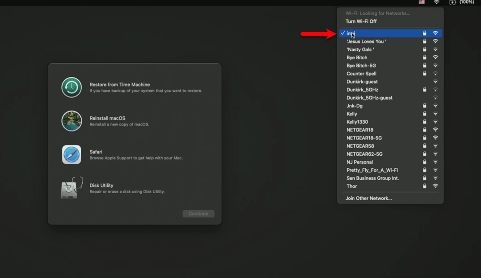Choose the Disk Utility option label
Screen dimensions: 481x278
tap(101, 186)
